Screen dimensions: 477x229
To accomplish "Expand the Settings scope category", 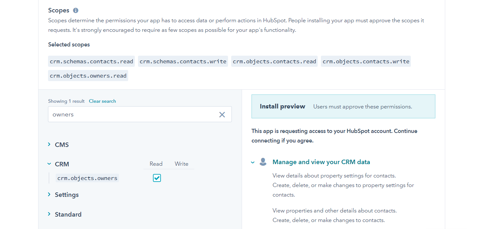I will tap(49, 195).
